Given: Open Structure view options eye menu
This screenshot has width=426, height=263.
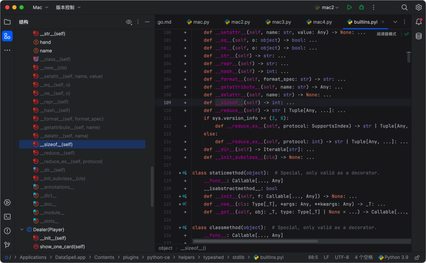Looking at the screenshot, I should pyautogui.click(x=129, y=22).
